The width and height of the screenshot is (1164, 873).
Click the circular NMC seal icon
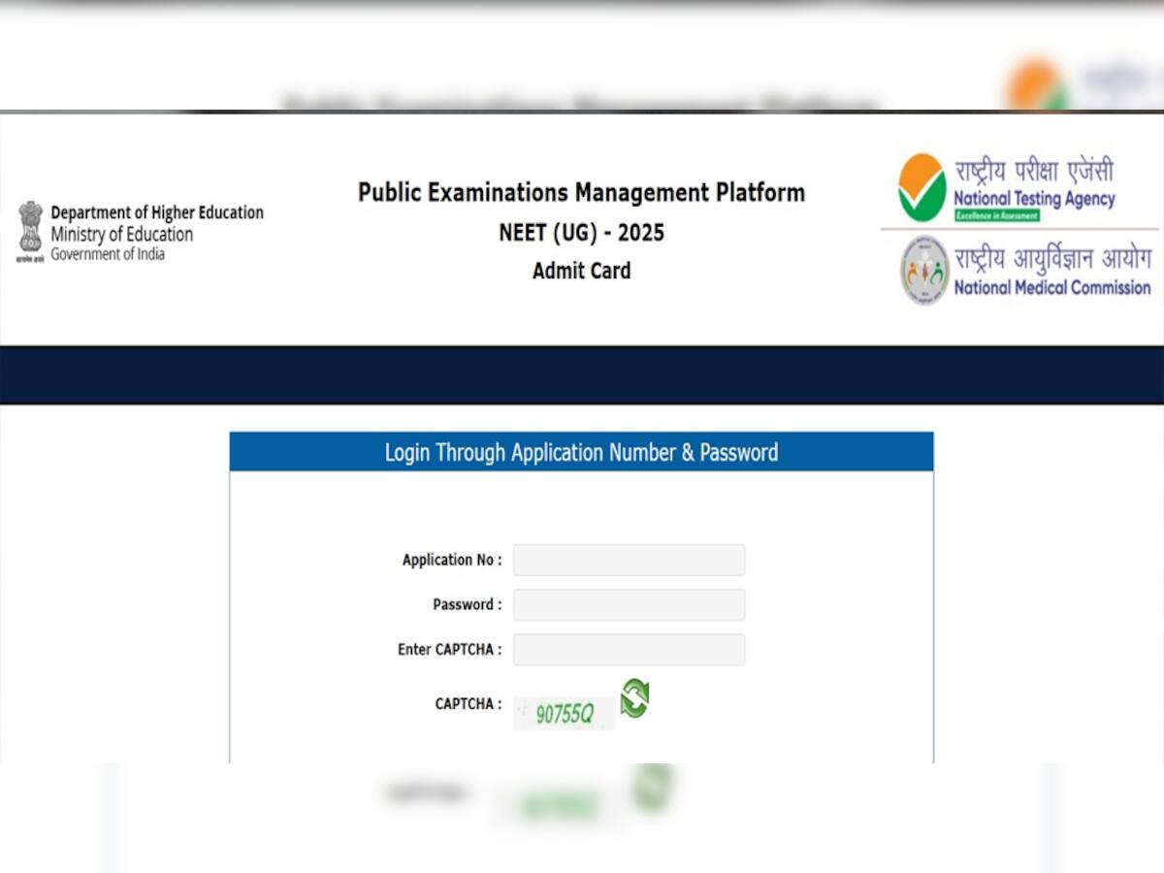(924, 271)
